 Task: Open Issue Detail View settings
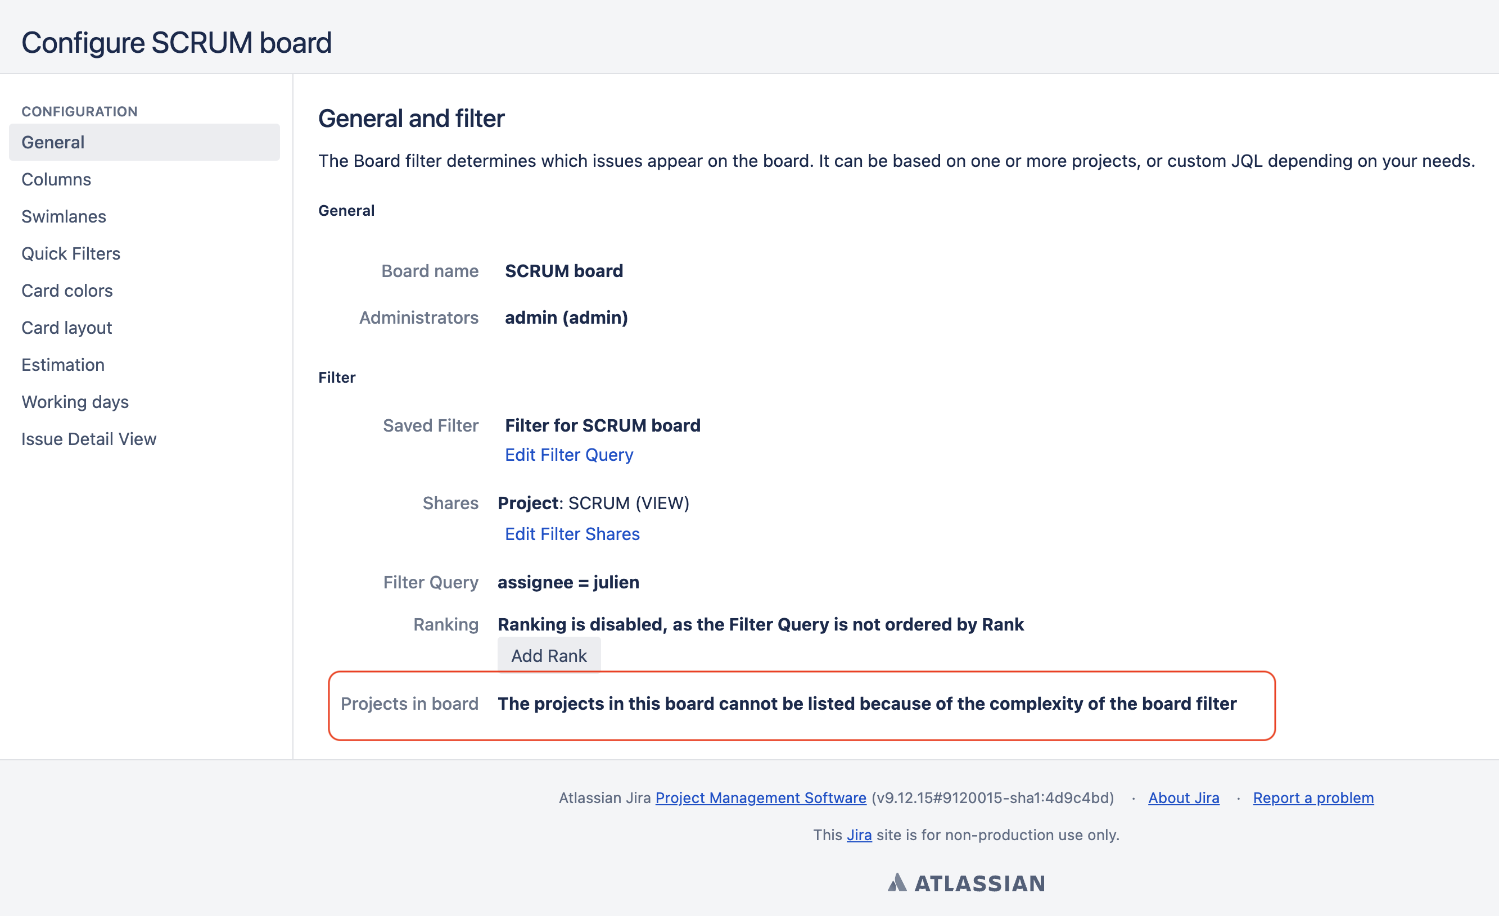point(89,439)
